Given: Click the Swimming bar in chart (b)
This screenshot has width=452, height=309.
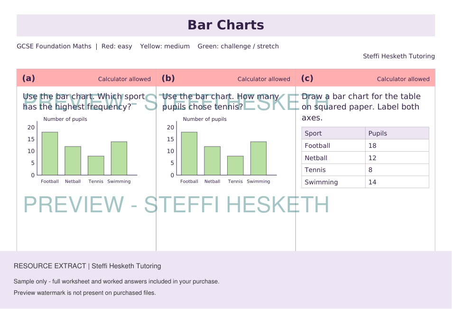Looking at the screenshot, I should pos(258,158).
